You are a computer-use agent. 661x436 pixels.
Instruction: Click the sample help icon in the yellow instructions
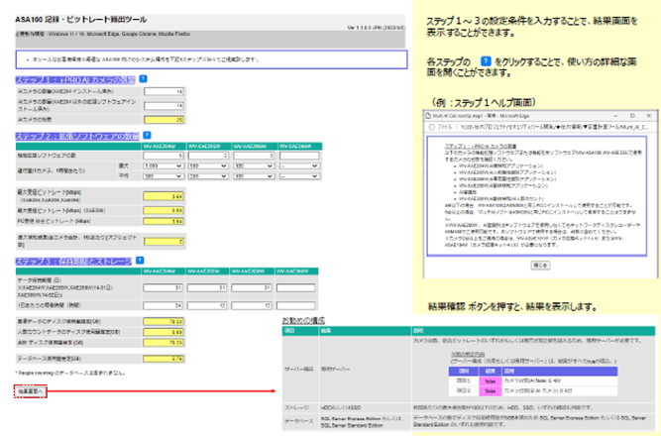[486, 61]
